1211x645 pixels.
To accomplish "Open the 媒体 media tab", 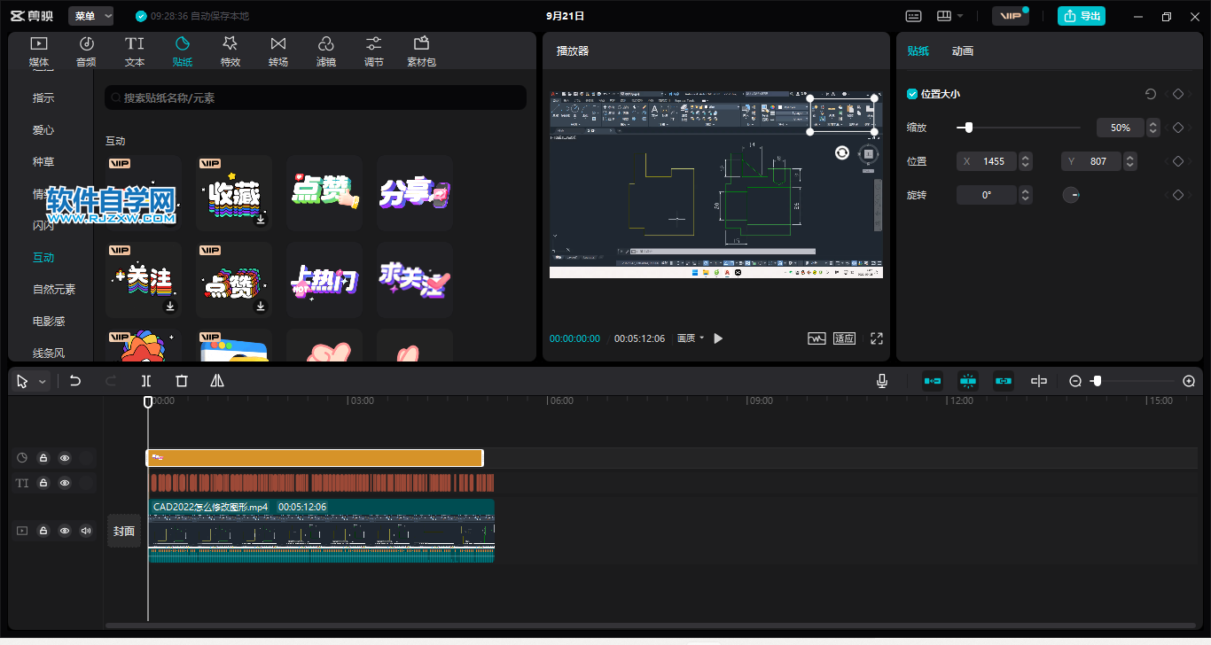I will (x=39, y=51).
